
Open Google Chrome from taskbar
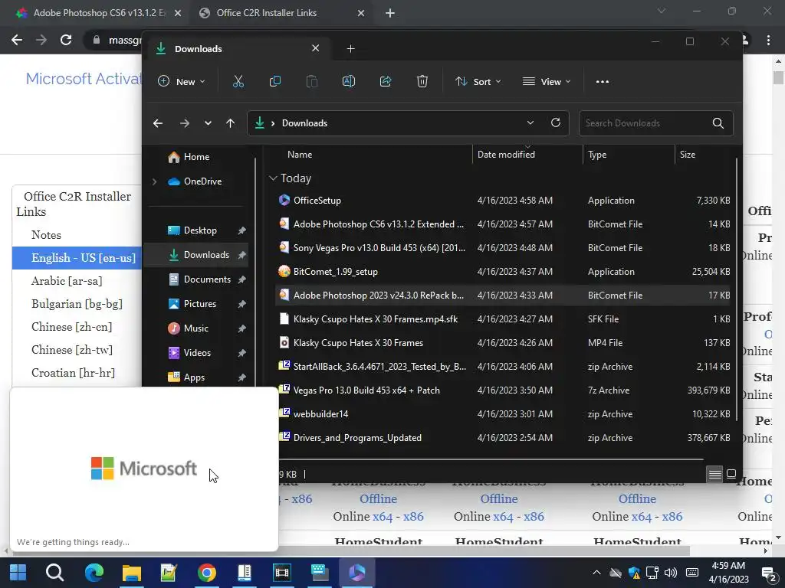point(206,573)
